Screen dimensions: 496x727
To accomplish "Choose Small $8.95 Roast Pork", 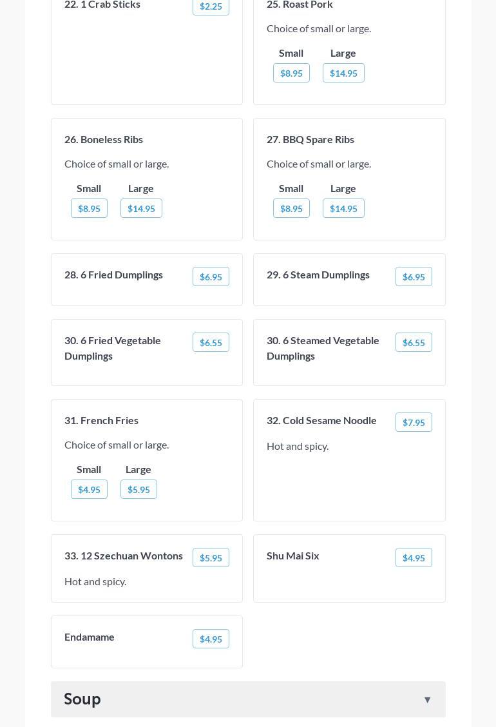I will (291, 73).
